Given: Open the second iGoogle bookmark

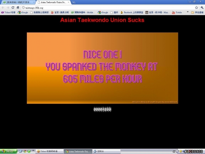Looking at the screenshot, I should (103, 13).
